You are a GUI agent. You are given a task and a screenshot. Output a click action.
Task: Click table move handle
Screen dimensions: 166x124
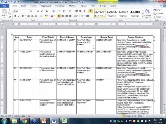click(12, 35)
